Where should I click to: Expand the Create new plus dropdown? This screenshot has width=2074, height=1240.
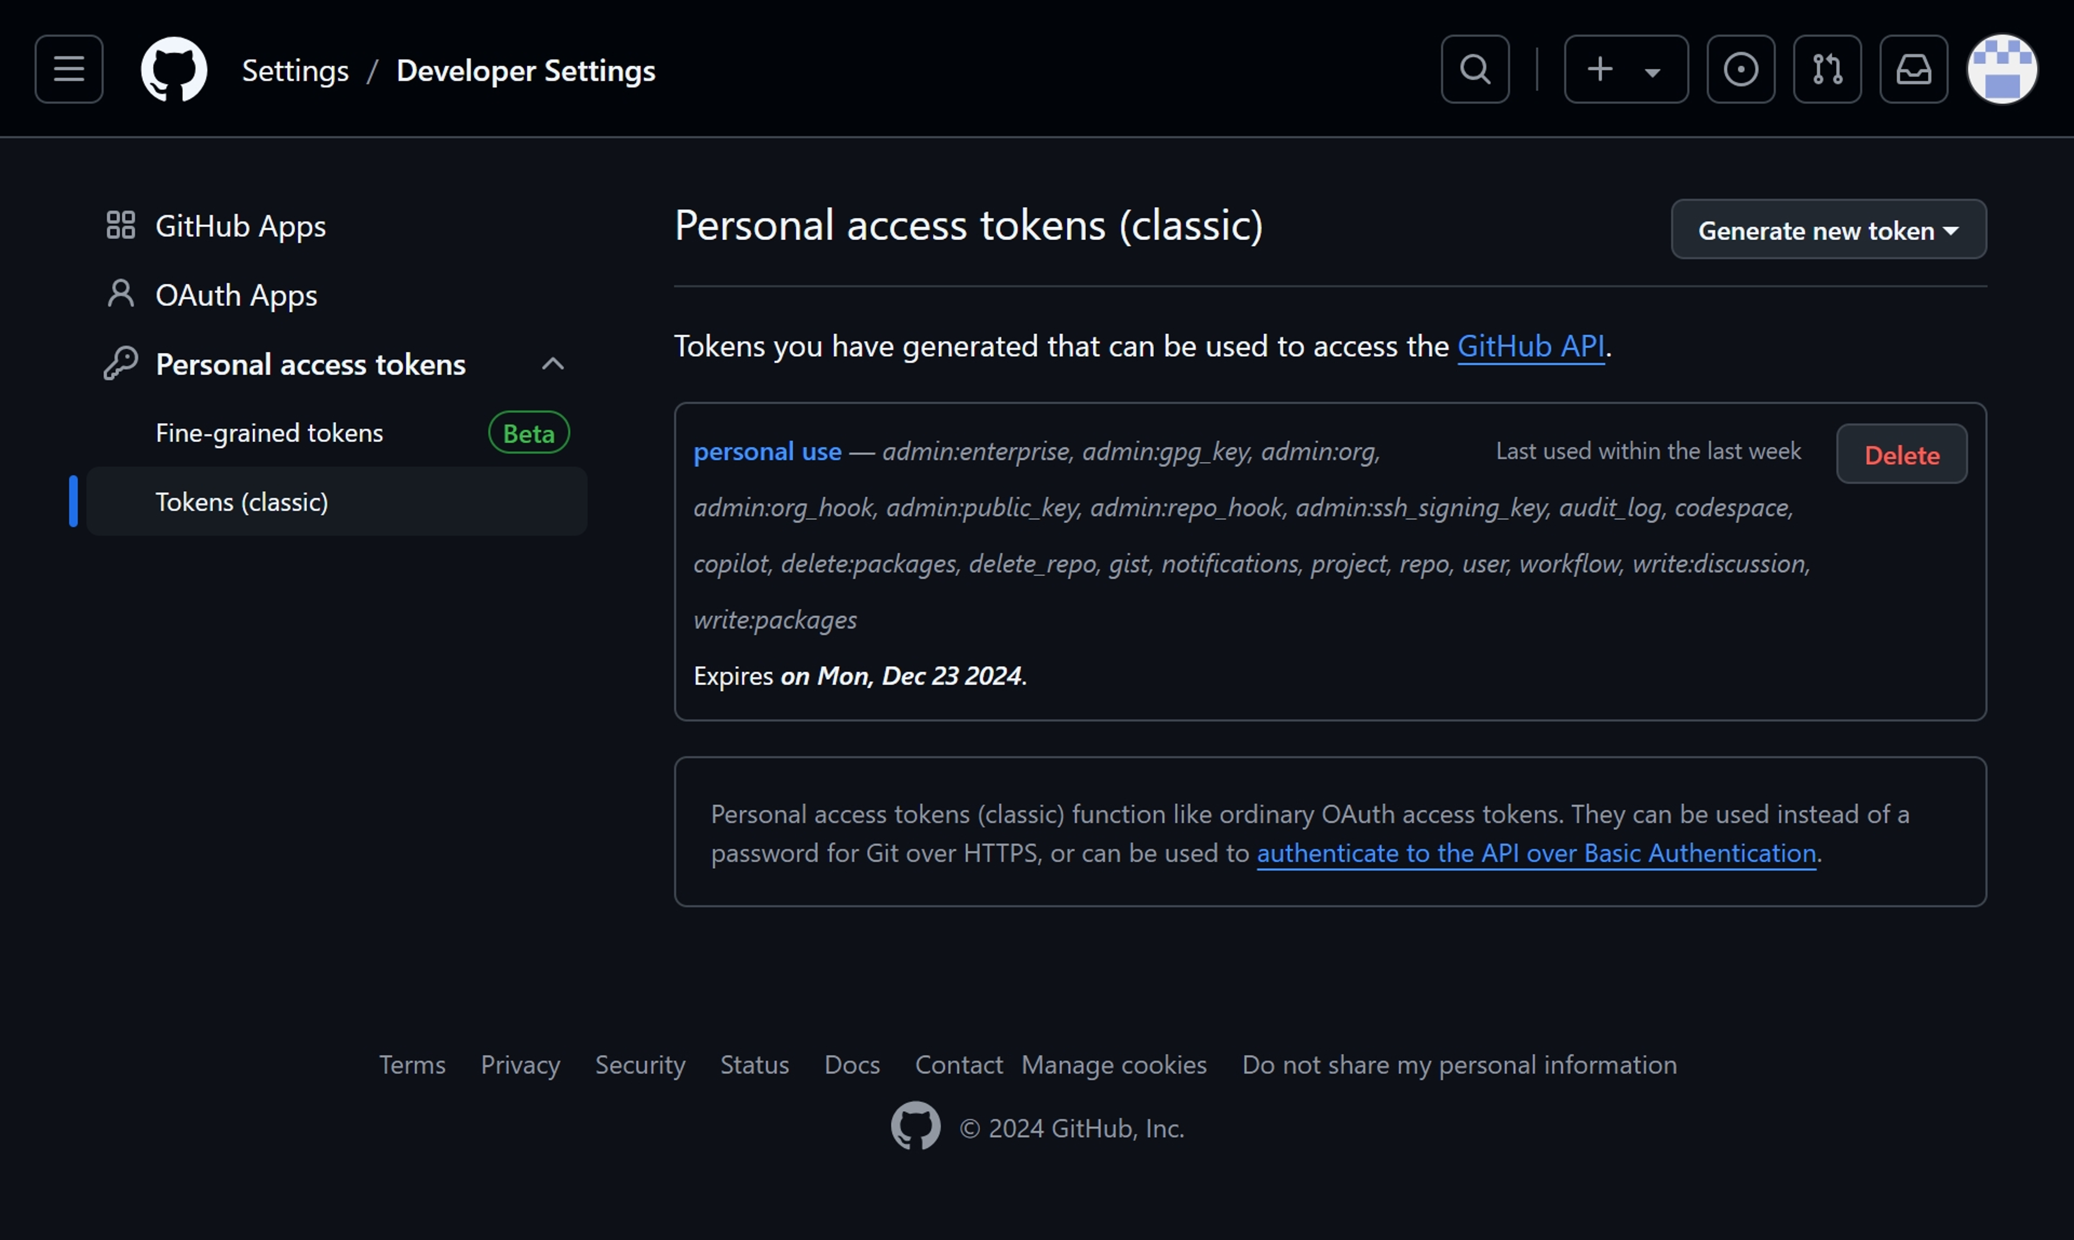click(x=1626, y=69)
